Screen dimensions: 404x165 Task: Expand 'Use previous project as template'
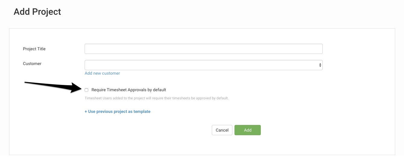pos(118,111)
